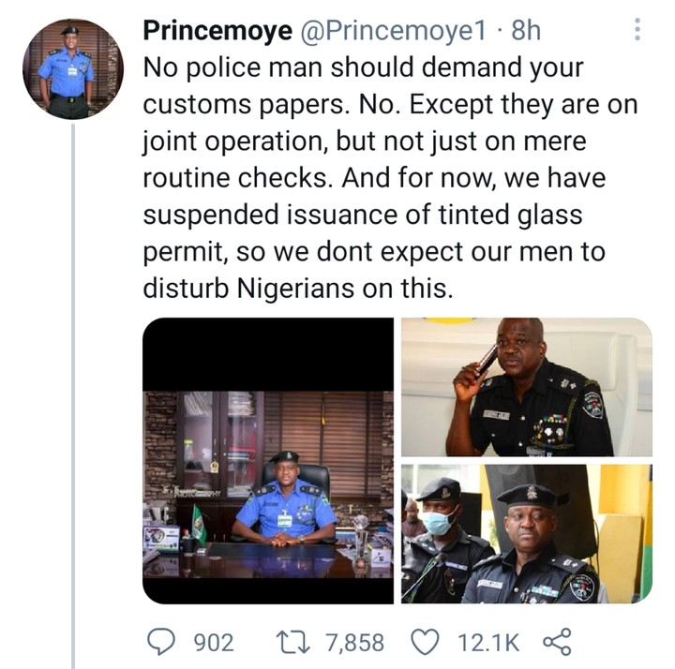The image size is (675, 669).
Task: Click the 7,858 retweets count
Action: (x=354, y=643)
